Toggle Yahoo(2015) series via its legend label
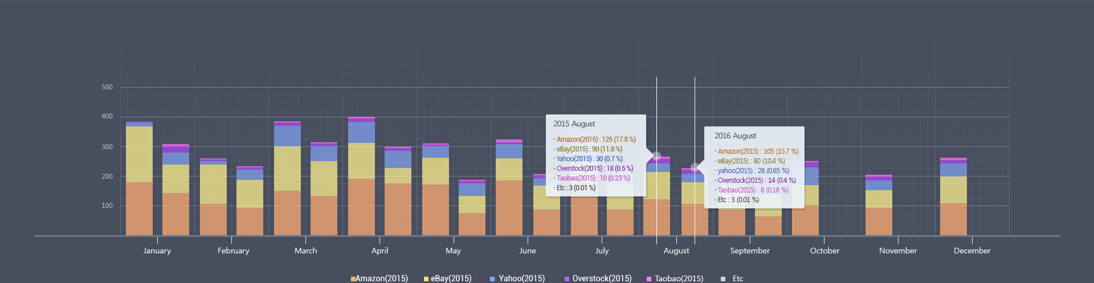1094x283 pixels. coord(522,278)
